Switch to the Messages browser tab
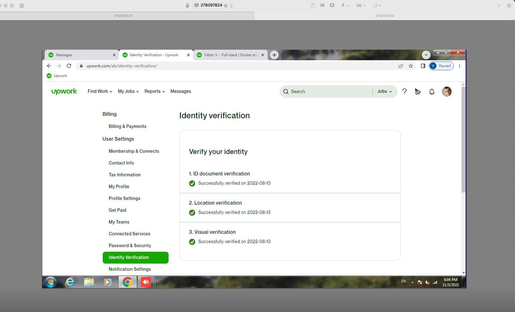Image resolution: width=515 pixels, height=312 pixels. (x=82, y=55)
